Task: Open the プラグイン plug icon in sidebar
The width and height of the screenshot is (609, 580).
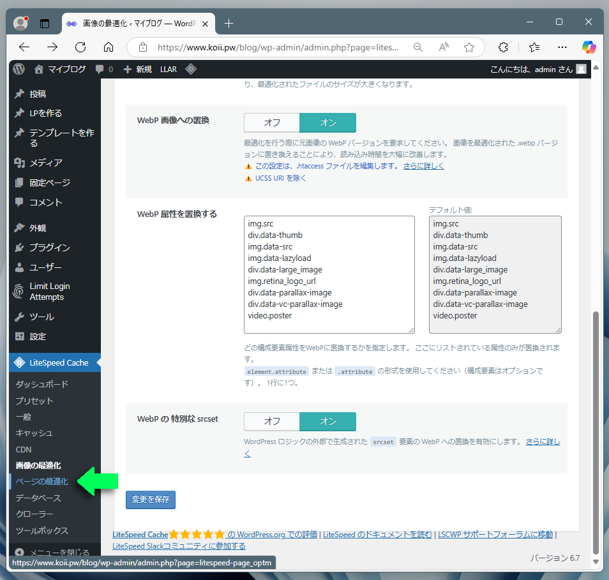Action: [x=19, y=248]
